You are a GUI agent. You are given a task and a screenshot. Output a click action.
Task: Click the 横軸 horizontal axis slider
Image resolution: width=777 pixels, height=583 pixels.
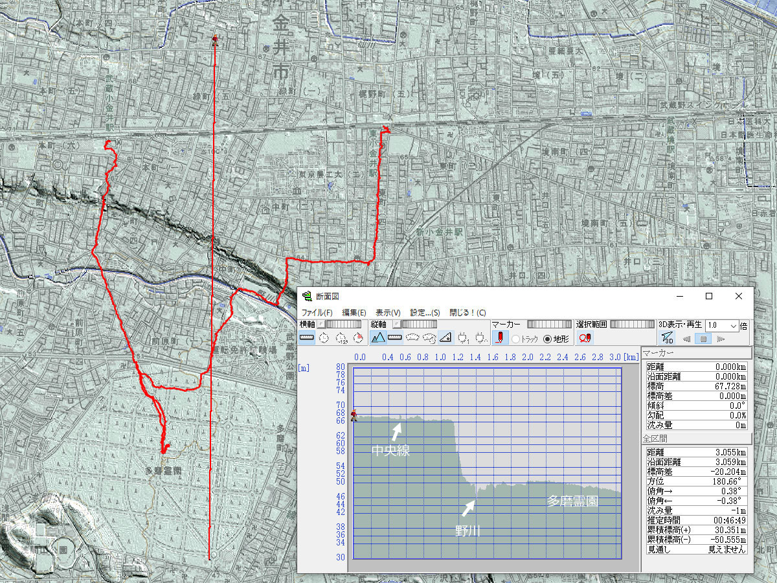click(x=343, y=324)
